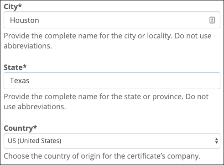Click the word 'abbreviations.' under the City field

(28, 46)
